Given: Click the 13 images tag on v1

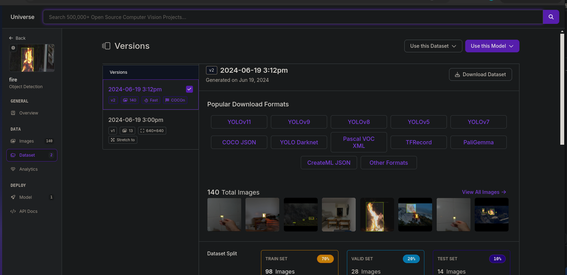Looking at the screenshot, I should point(127,131).
